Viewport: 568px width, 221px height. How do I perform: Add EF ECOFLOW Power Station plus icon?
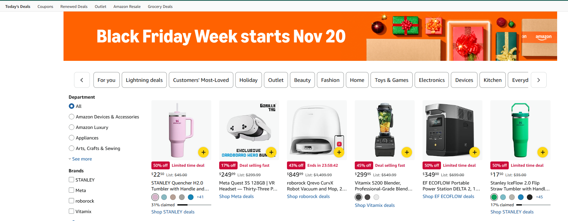point(475,152)
